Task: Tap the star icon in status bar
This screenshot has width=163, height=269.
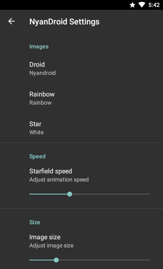Action: [x=132, y=5]
